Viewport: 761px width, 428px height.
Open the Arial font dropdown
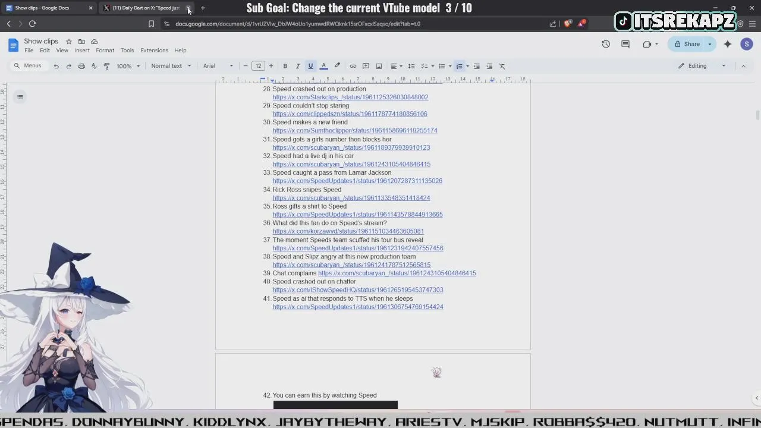(218, 66)
